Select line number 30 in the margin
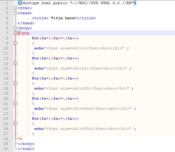This screenshot has width=175, height=152. (6, 149)
